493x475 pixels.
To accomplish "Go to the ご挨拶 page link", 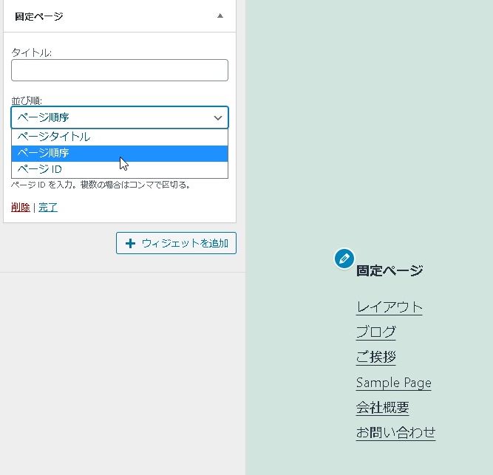I will [375, 357].
